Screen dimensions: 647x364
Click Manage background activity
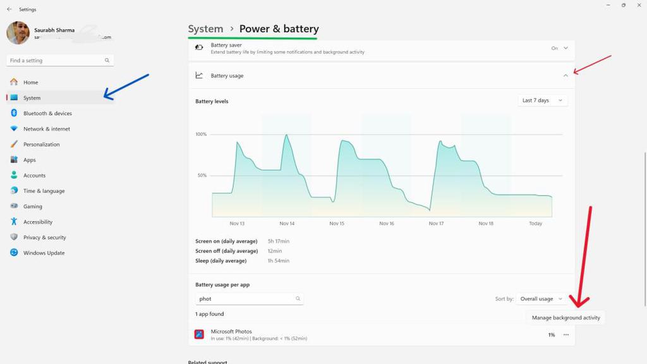pyautogui.click(x=565, y=318)
